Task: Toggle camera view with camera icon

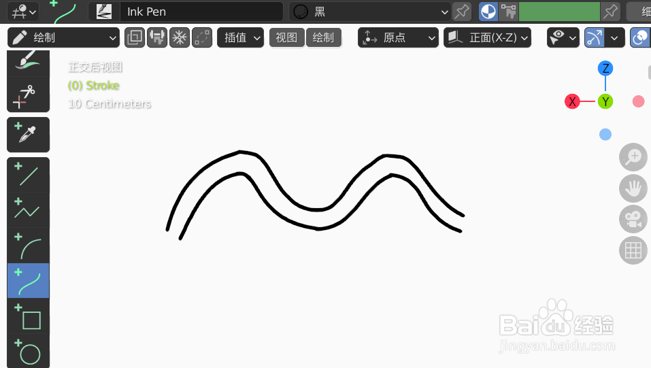Action: click(x=633, y=219)
